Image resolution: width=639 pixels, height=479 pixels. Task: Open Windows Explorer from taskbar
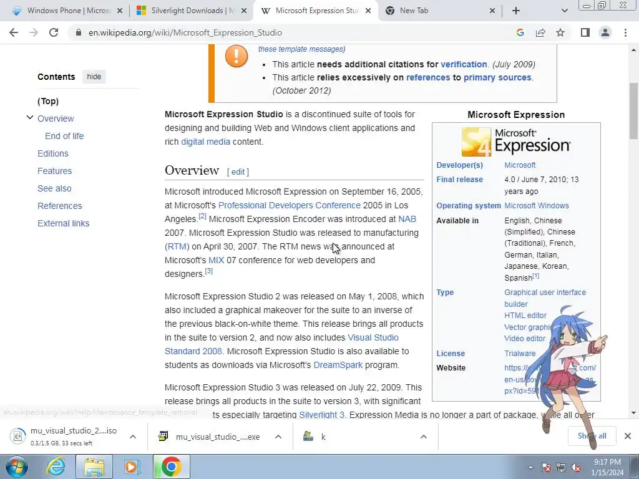pyautogui.click(x=94, y=467)
